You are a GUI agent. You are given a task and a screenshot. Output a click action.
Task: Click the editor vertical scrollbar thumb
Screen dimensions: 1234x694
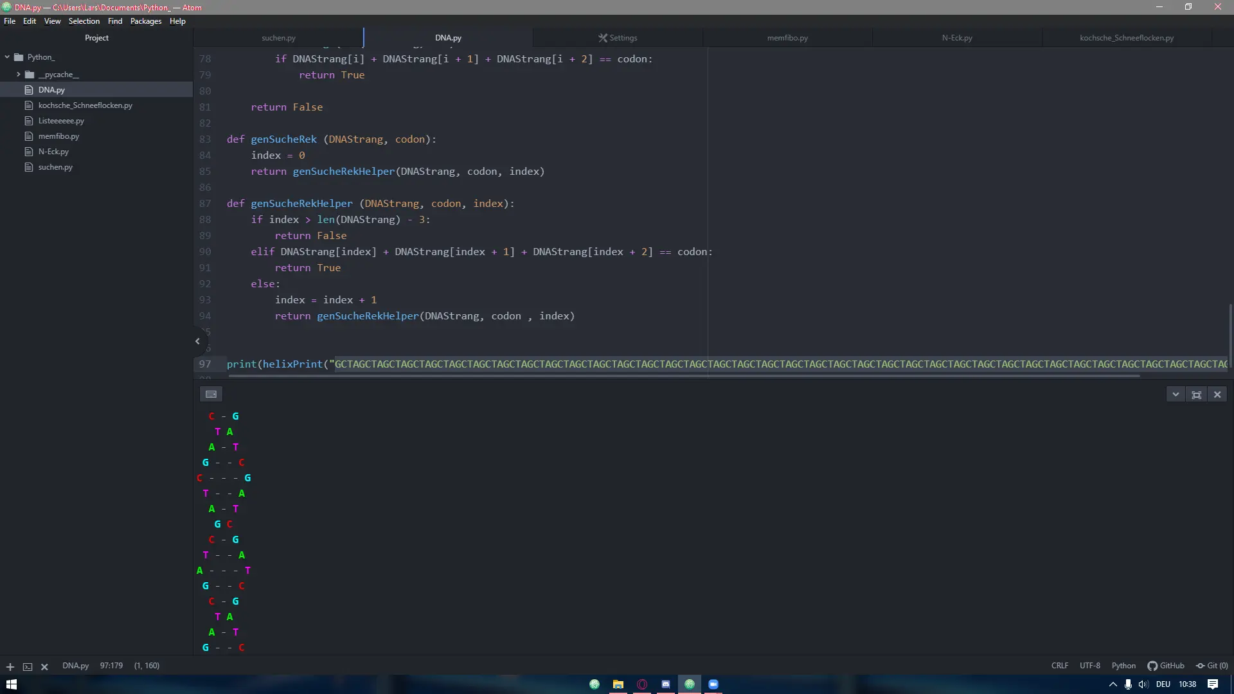click(x=1231, y=336)
